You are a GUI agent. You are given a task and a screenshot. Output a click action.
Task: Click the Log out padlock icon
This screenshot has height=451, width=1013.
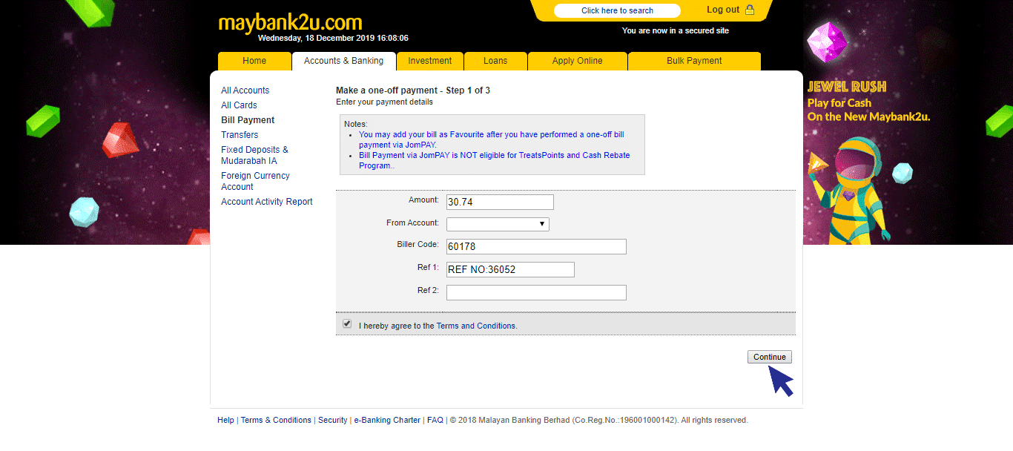point(750,10)
